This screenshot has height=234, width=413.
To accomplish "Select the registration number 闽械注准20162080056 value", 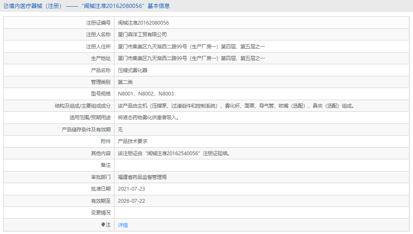I will [143, 23].
